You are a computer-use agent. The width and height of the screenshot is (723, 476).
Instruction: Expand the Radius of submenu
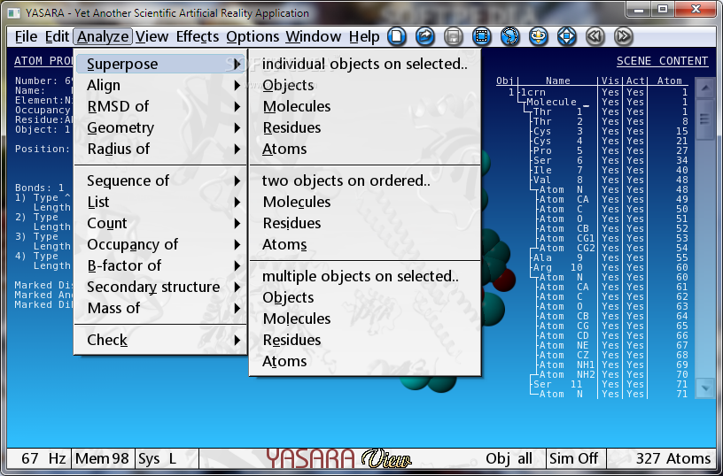[x=160, y=149]
